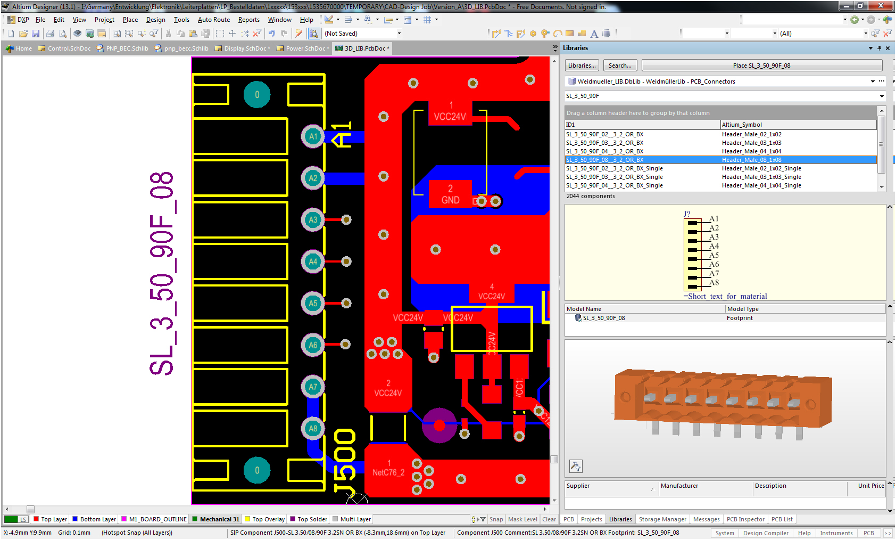
Task: Switch to the Power.SchDoc document tab
Action: click(305, 48)
